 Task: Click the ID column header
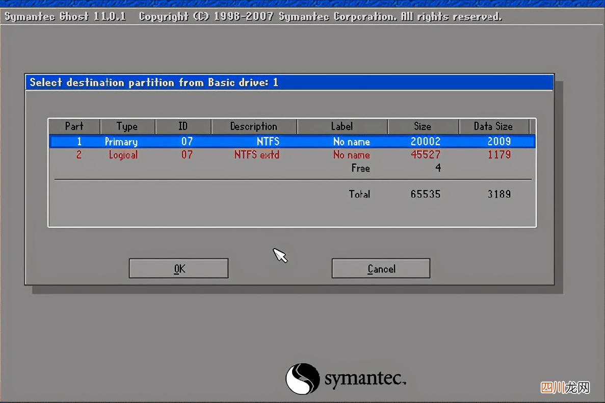183,126
